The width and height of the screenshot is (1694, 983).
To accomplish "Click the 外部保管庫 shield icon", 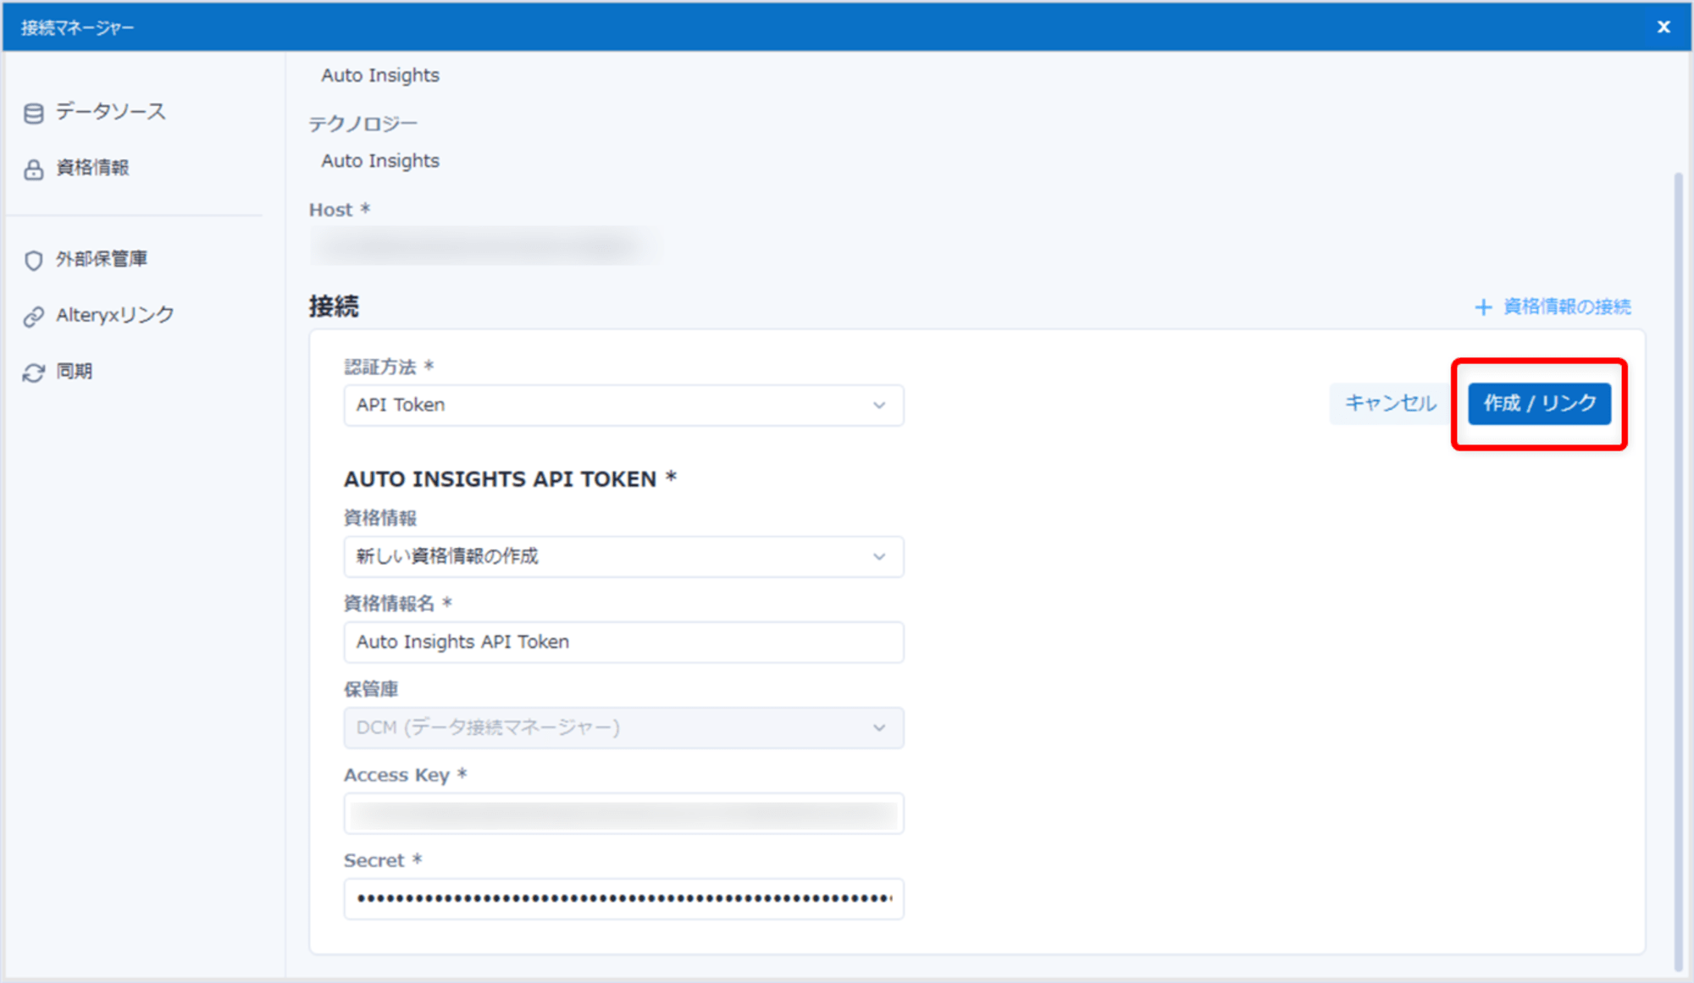I will tap(34, 260).
